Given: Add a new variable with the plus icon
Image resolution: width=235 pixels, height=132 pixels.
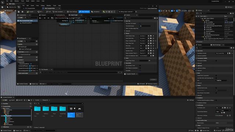Looking at the screenshot, I should click(37, 60).
